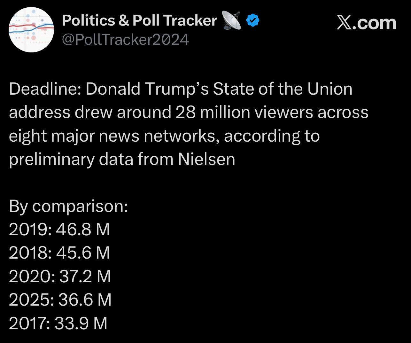411x343 pixels.
Task: Click the blue verified checkmark badge
Action: [252, 21]
